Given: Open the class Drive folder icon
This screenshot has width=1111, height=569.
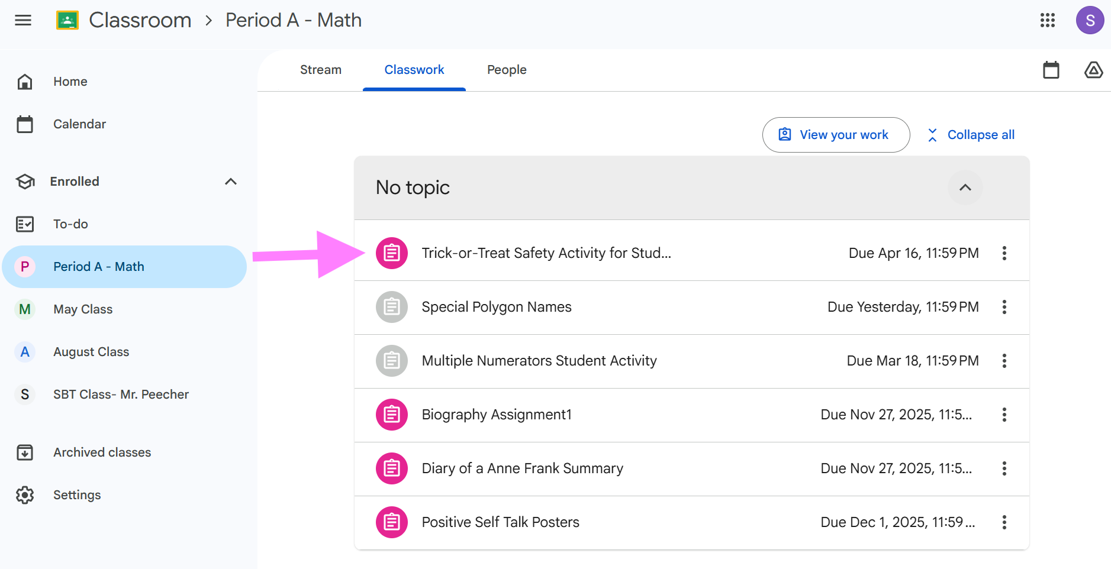Looking at the screenshot, I should coord(1093,70).
